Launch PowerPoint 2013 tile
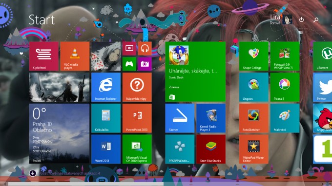Viewport: 332px width, 186px height. [137, 118]
